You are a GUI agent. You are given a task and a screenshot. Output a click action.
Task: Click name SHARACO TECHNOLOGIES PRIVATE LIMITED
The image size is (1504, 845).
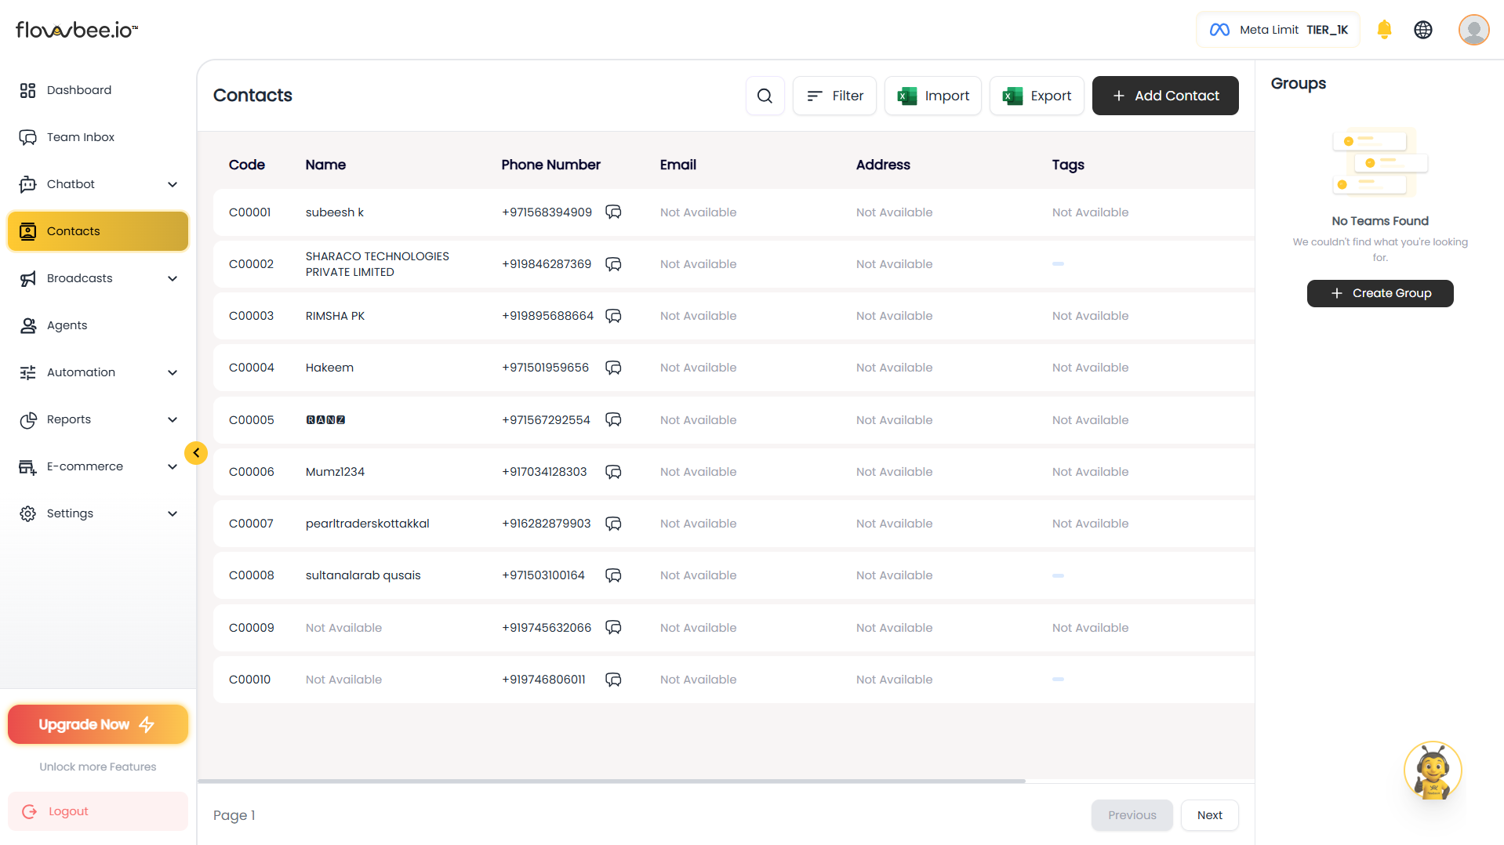tap(377, 264)
